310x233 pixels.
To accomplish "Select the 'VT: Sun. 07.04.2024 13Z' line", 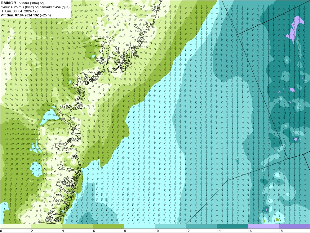I will [26, 15].
